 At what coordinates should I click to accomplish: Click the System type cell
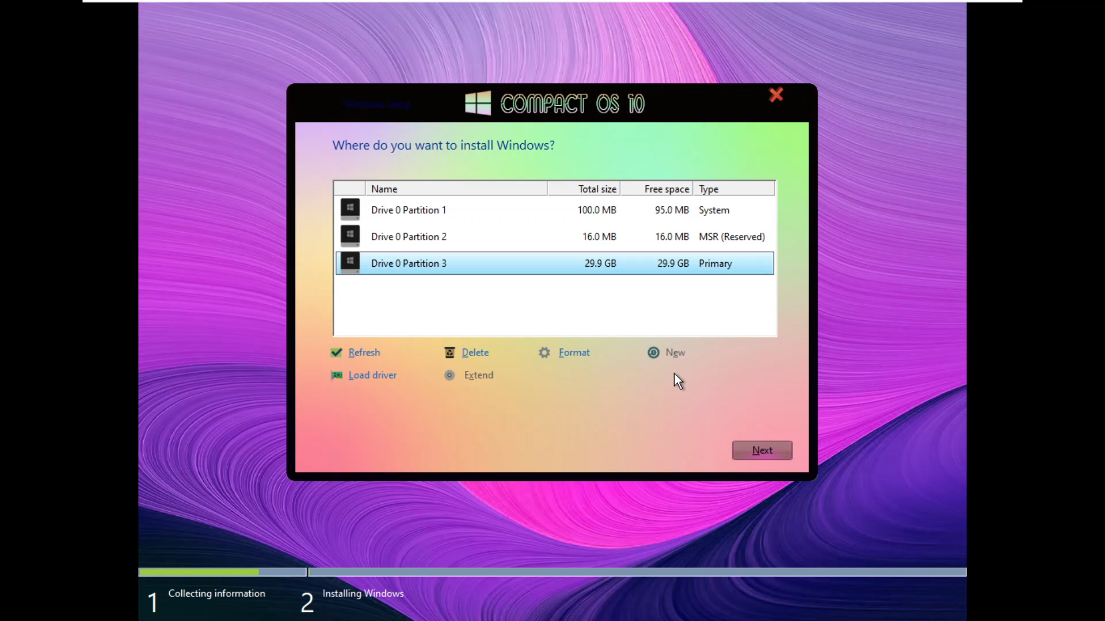tap(714, 210)
